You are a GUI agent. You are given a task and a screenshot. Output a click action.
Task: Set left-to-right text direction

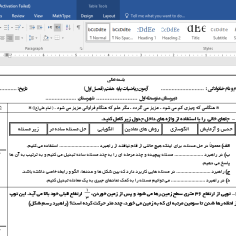50,27
